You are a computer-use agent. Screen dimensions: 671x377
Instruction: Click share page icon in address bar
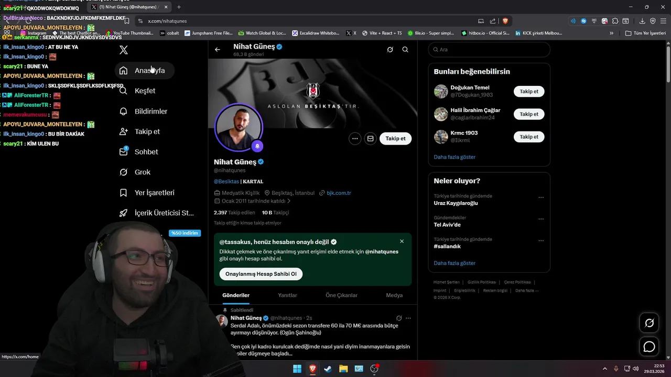point(493,21)
